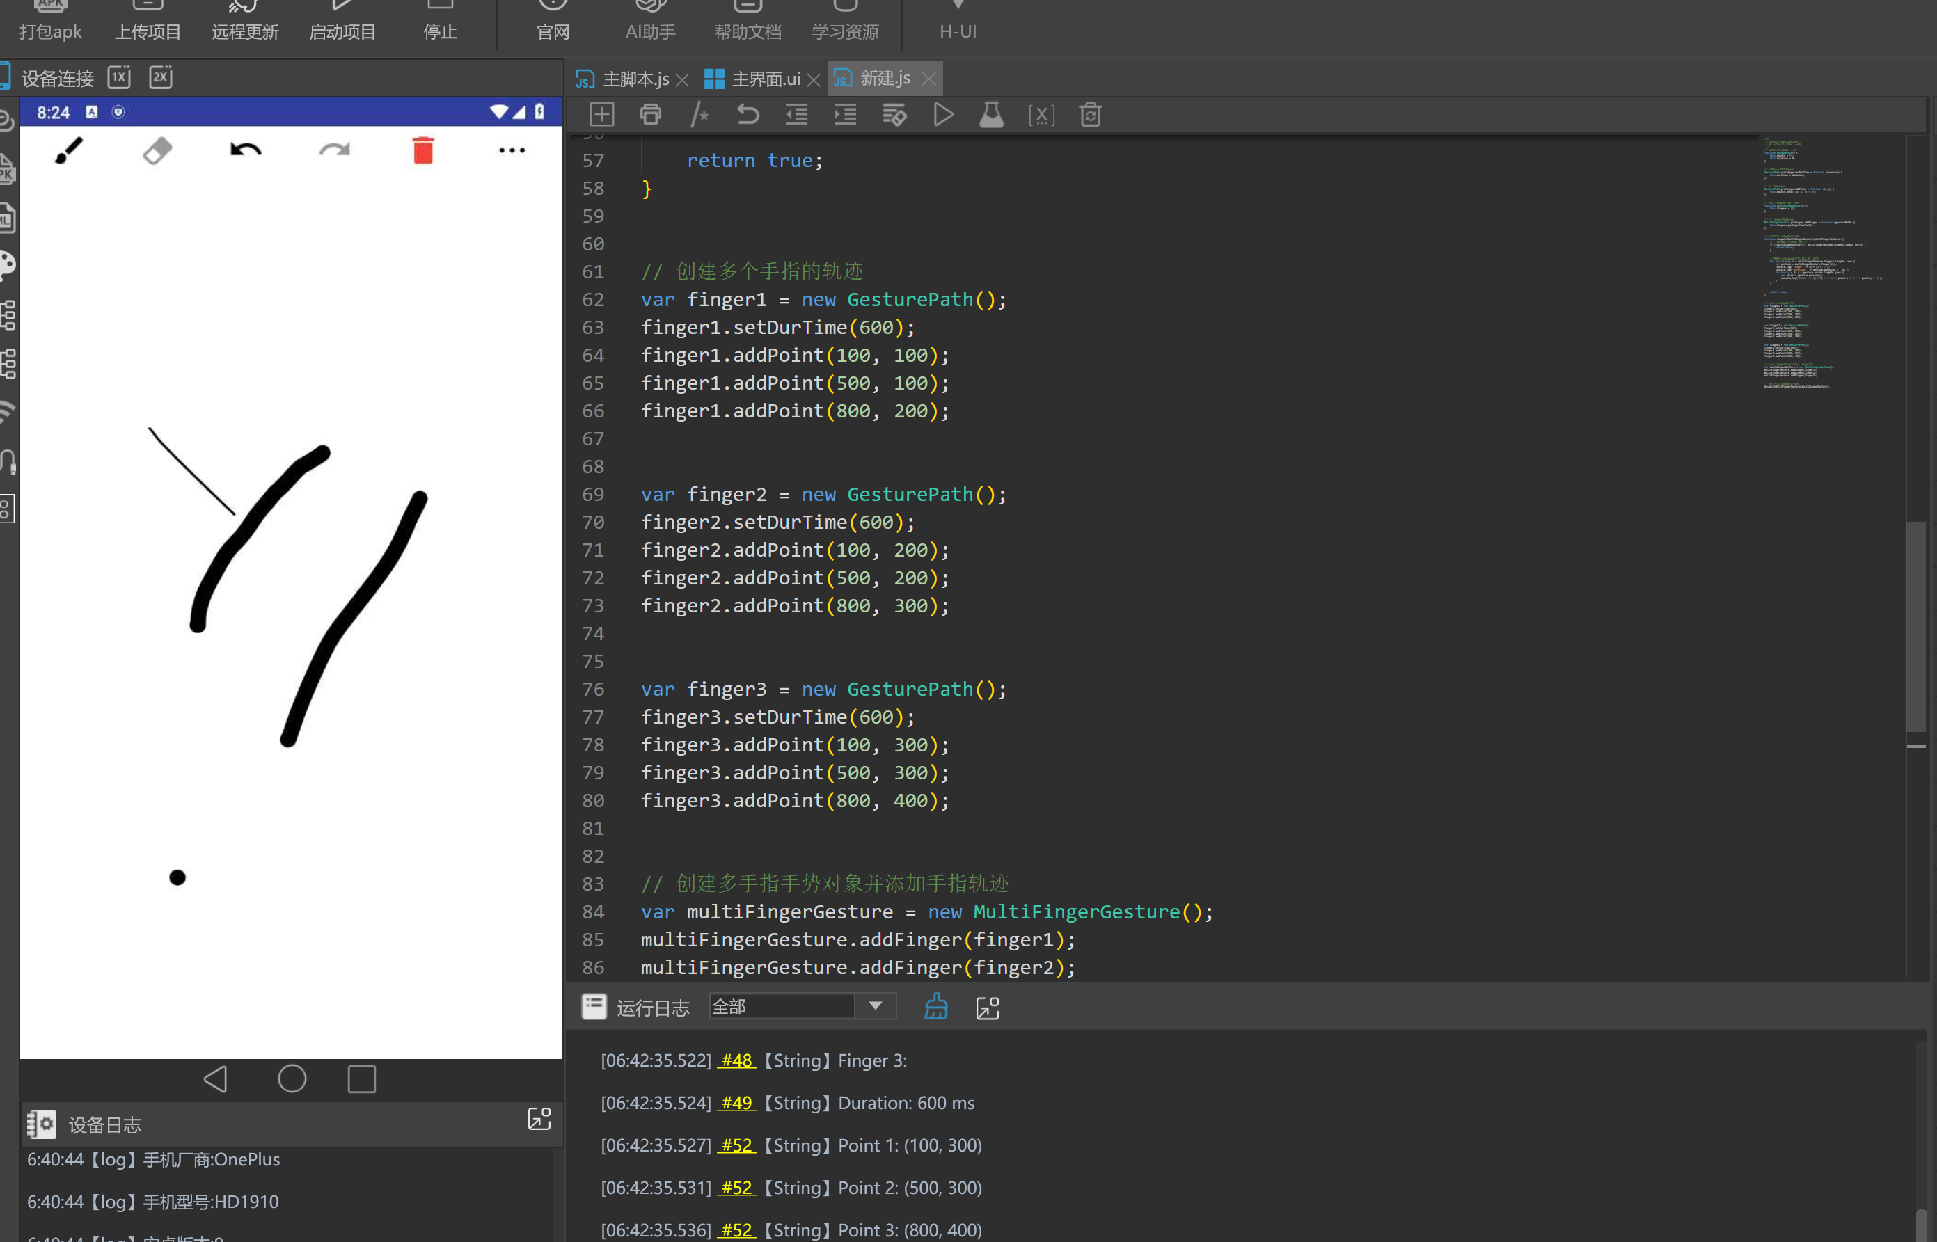The height and width of the screenshot is (1242, 1937).
Task: Tap the red trash can icon
Action: click(424, 151)
